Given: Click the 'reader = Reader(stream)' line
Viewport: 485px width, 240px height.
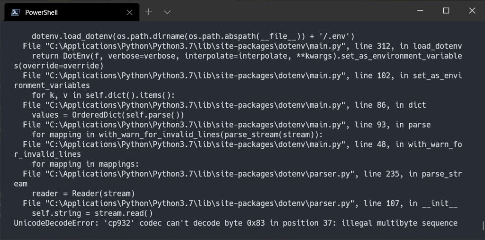Looking at the screenshot, I should (83, 194).
